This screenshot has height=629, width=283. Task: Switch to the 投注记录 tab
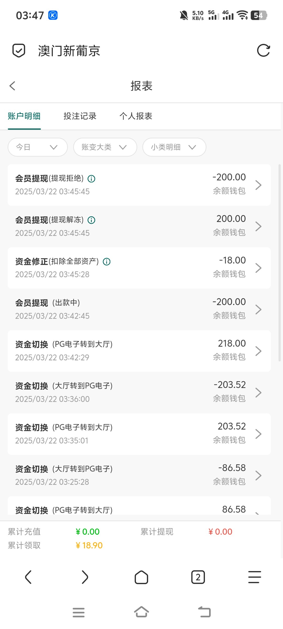click(80, 116)
